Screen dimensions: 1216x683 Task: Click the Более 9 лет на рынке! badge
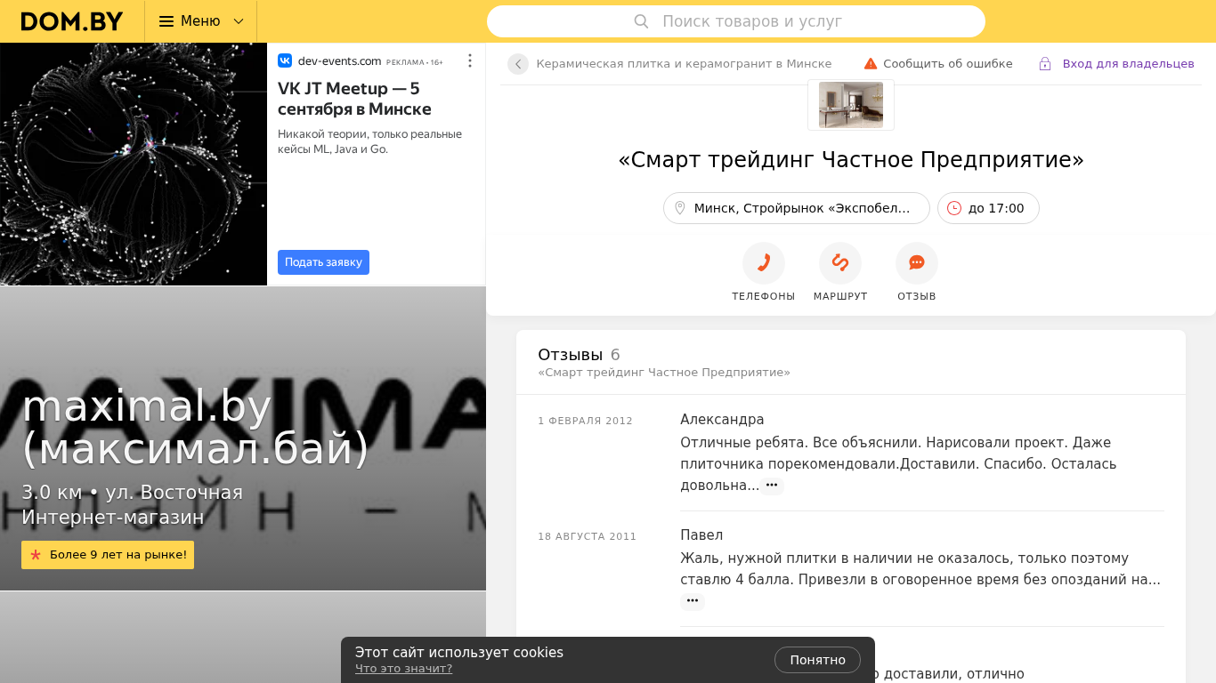coord(108,555)
